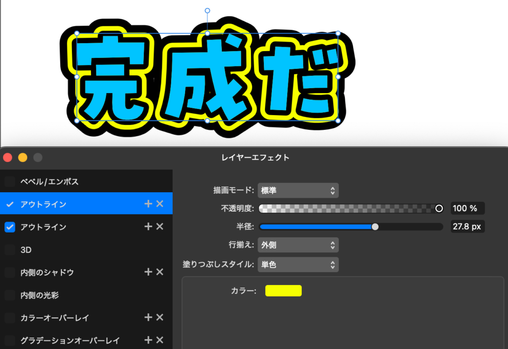Click the X icon on the highlighted アウトライン row
This screenshot has height=349, width=508.
click(160, 204)
